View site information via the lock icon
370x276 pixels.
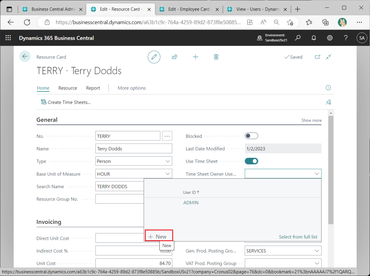click(x=47, y=22)
